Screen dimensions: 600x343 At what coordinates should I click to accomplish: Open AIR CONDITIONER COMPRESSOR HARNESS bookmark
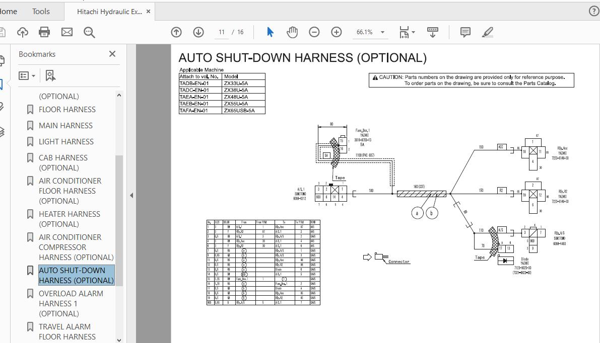tap(76, 247)
